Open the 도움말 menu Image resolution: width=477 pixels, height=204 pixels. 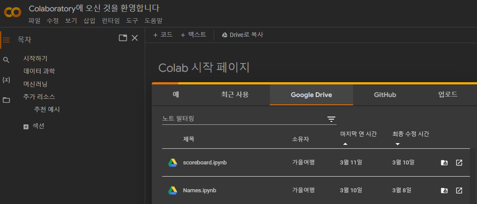pyautogui.click(x=153, y=20)
